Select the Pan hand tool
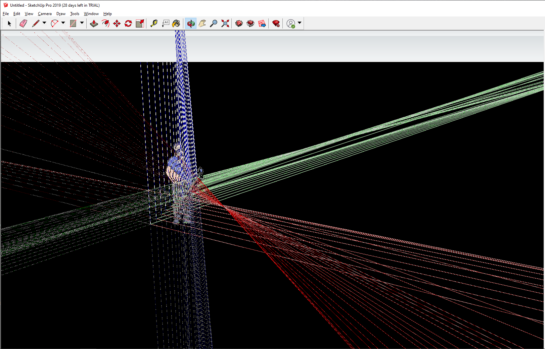Image resolution: width=545 pixels, height=349 pixels. (202, 23)
